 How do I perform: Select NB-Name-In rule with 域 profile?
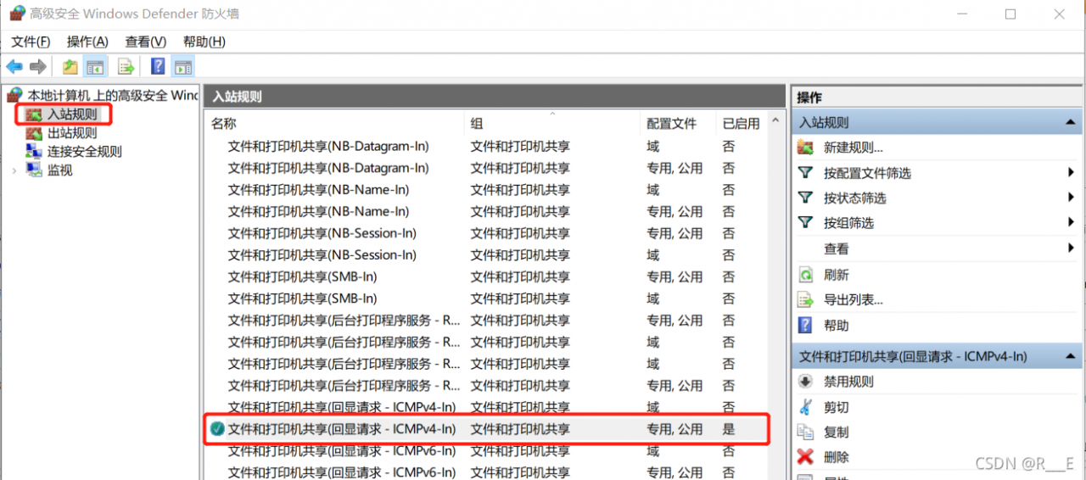(487, 190)
